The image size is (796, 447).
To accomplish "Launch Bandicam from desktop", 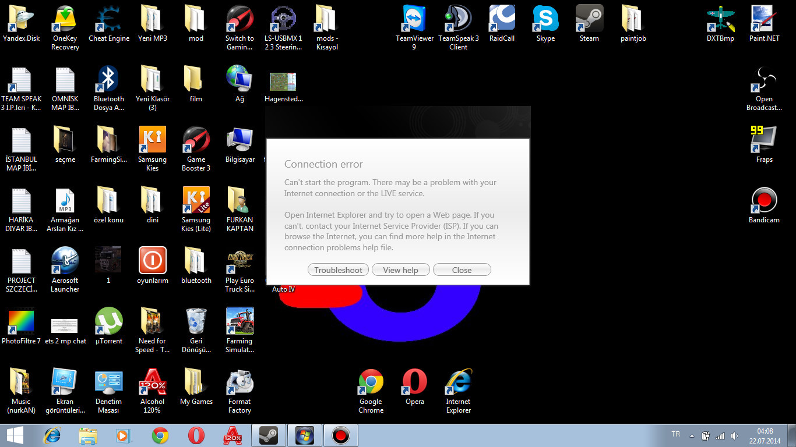I will pos(764,206).
